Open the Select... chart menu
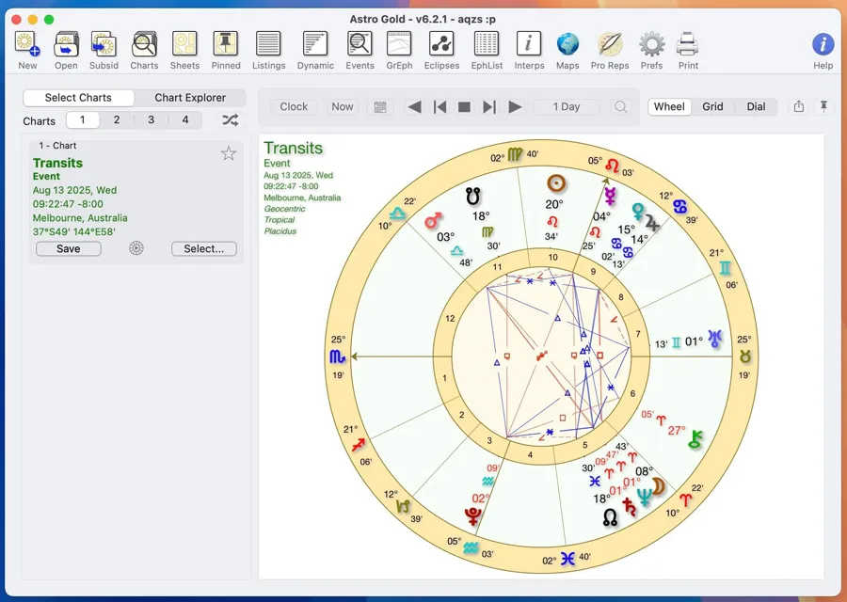This screenshot has width=847, height=602. (203, 249)
